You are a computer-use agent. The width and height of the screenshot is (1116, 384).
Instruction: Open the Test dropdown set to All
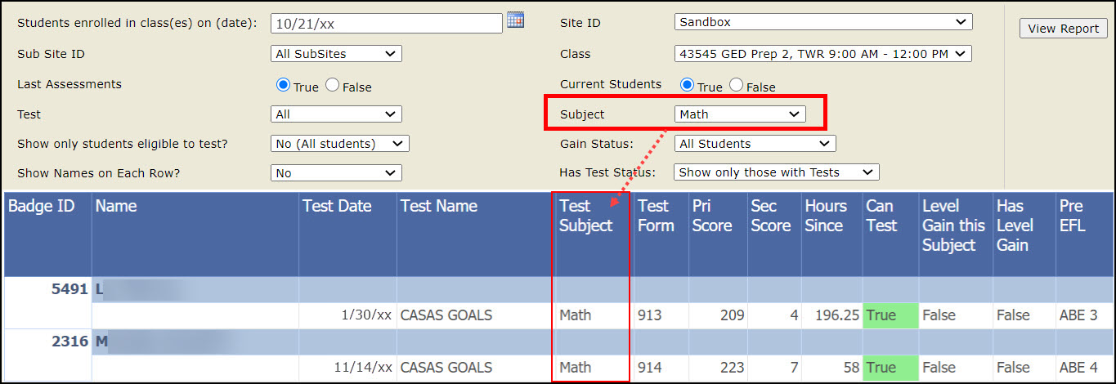point(336,114)
